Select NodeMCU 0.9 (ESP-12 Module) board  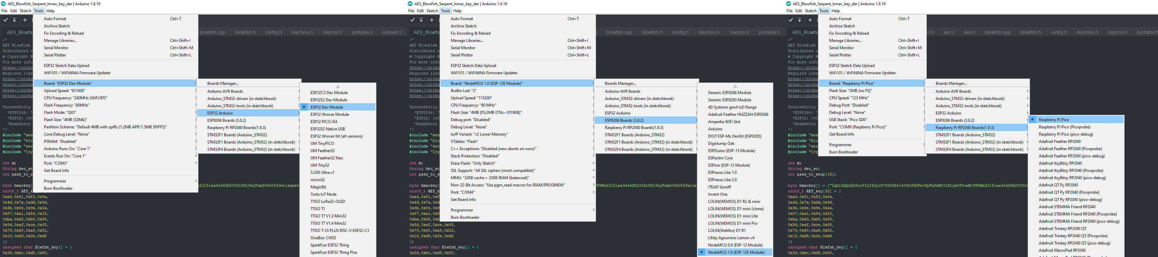click(735, 245)
